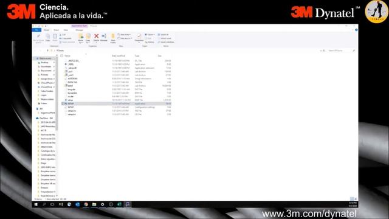Open Outlook from the taskbar

click(78, 204)
